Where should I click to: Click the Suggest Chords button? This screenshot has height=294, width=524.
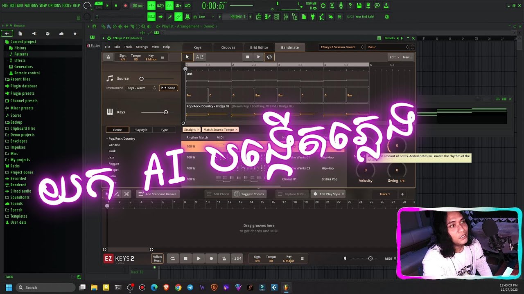[249, 194]
